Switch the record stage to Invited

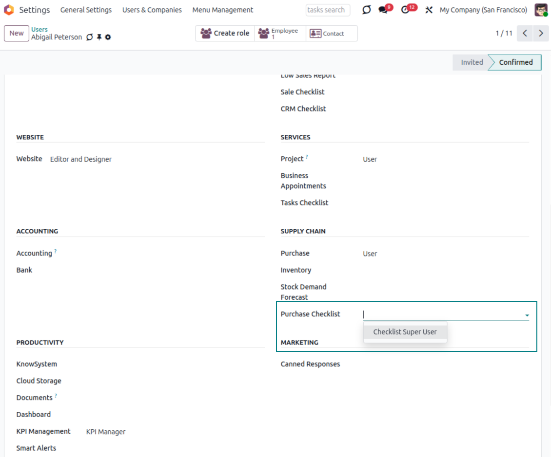coord(471,62)
